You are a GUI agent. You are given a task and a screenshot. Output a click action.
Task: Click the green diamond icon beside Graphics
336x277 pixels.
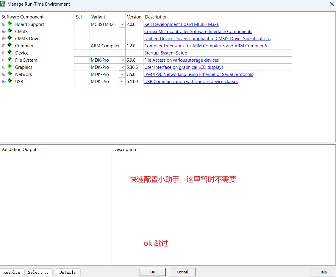pyautogui.click(x=10, y=66)
